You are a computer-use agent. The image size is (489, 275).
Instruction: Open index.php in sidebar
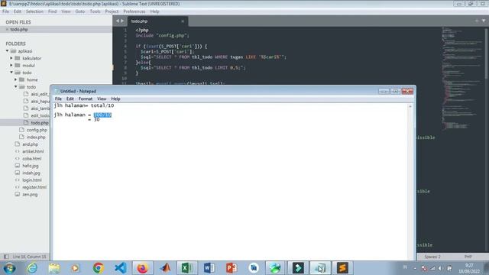[36, 137]
